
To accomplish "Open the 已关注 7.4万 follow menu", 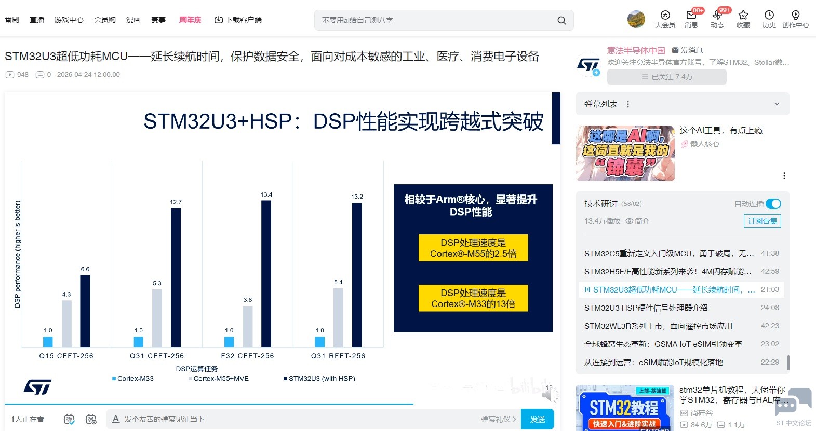I will tap(667, 77).
